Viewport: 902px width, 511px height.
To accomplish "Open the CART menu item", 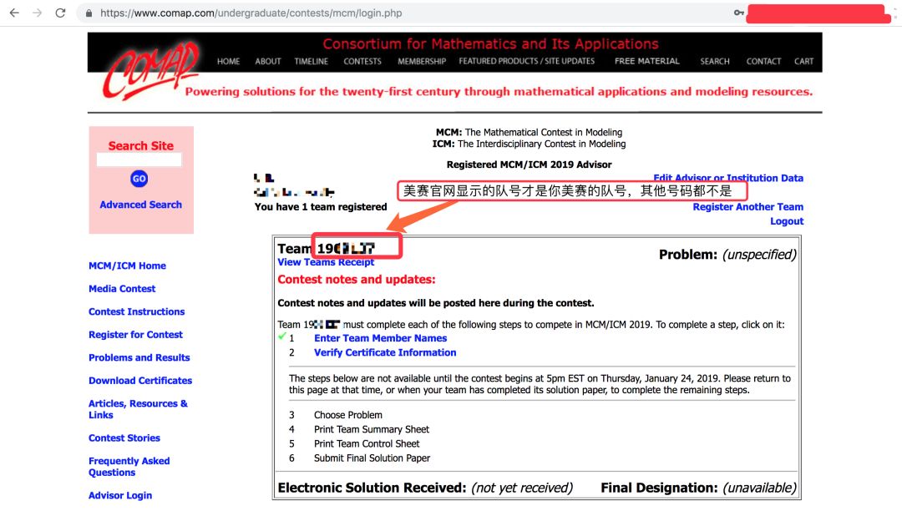I will [803, 62].
